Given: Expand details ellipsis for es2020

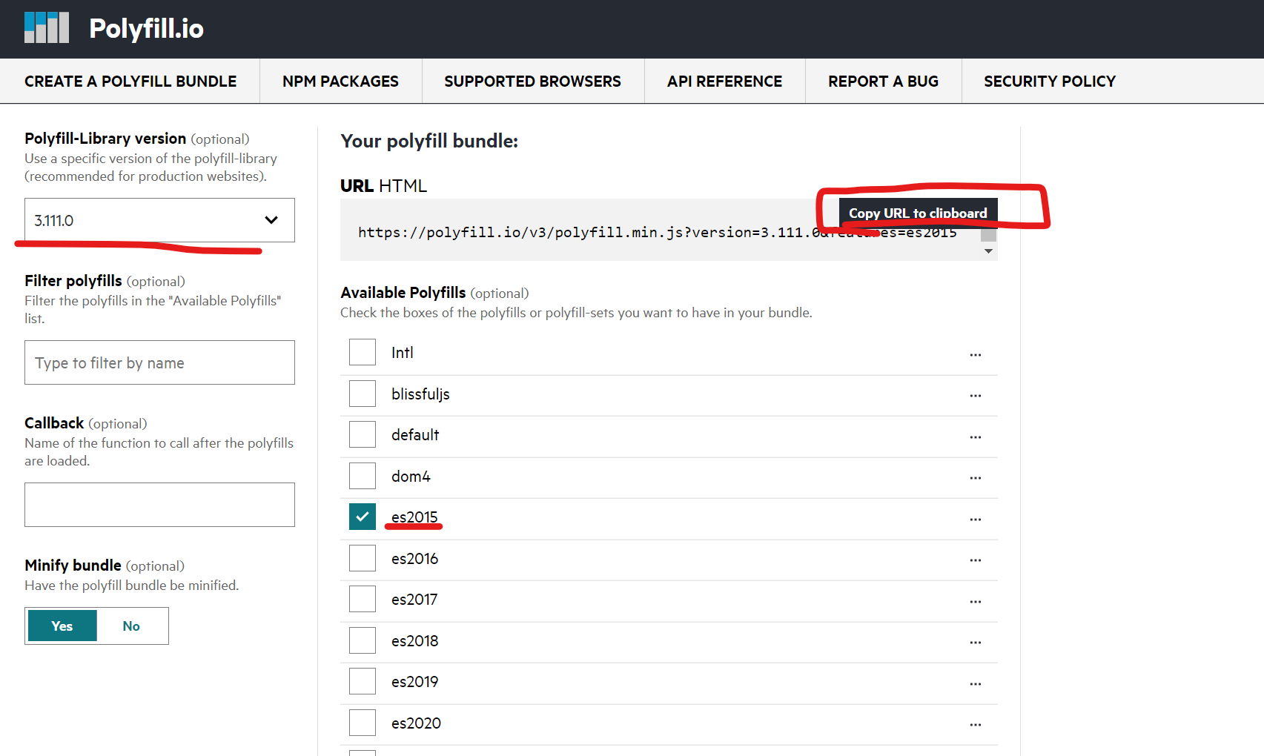Looking at the screenshot, I should tap(975, 725).
